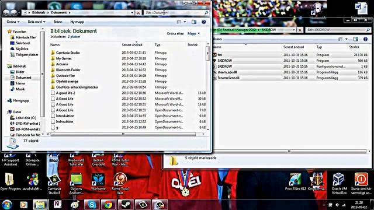This screenshot has width=374, height=210.
Task: Select Filmer under Bibliotek
Action: [x=20, y=83]
